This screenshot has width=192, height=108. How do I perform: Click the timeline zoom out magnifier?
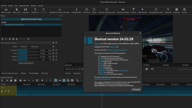click(77, 80)
